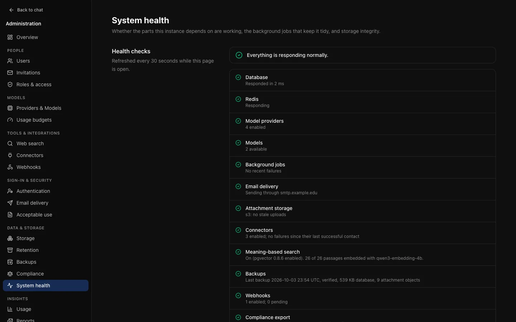Open Providers & Models settings
This screenshot has width=516, height=322.
click(x=46, y=108)
